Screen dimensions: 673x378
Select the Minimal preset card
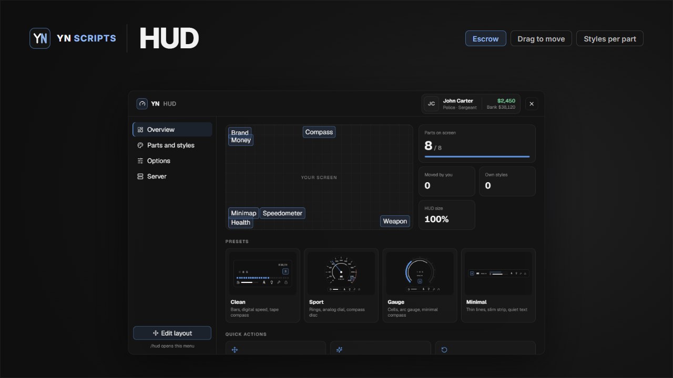498,285
